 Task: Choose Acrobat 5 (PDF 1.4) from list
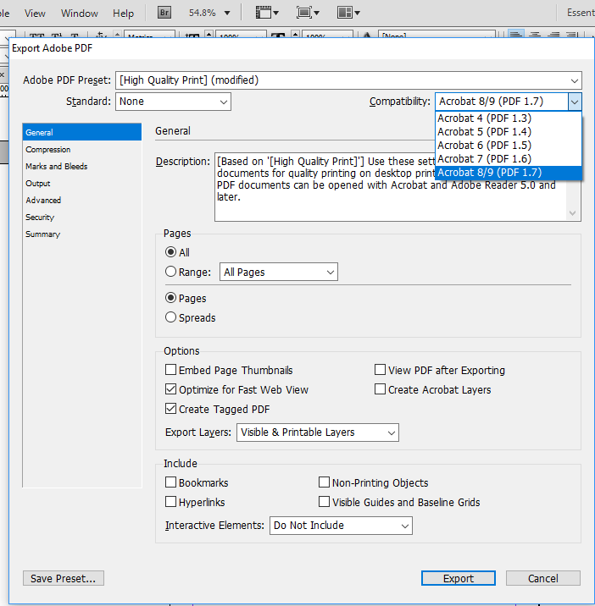pos(484,132)
